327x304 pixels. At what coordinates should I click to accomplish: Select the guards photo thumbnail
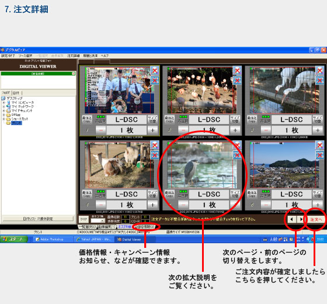pyautogui.click(x=120, y=90)
